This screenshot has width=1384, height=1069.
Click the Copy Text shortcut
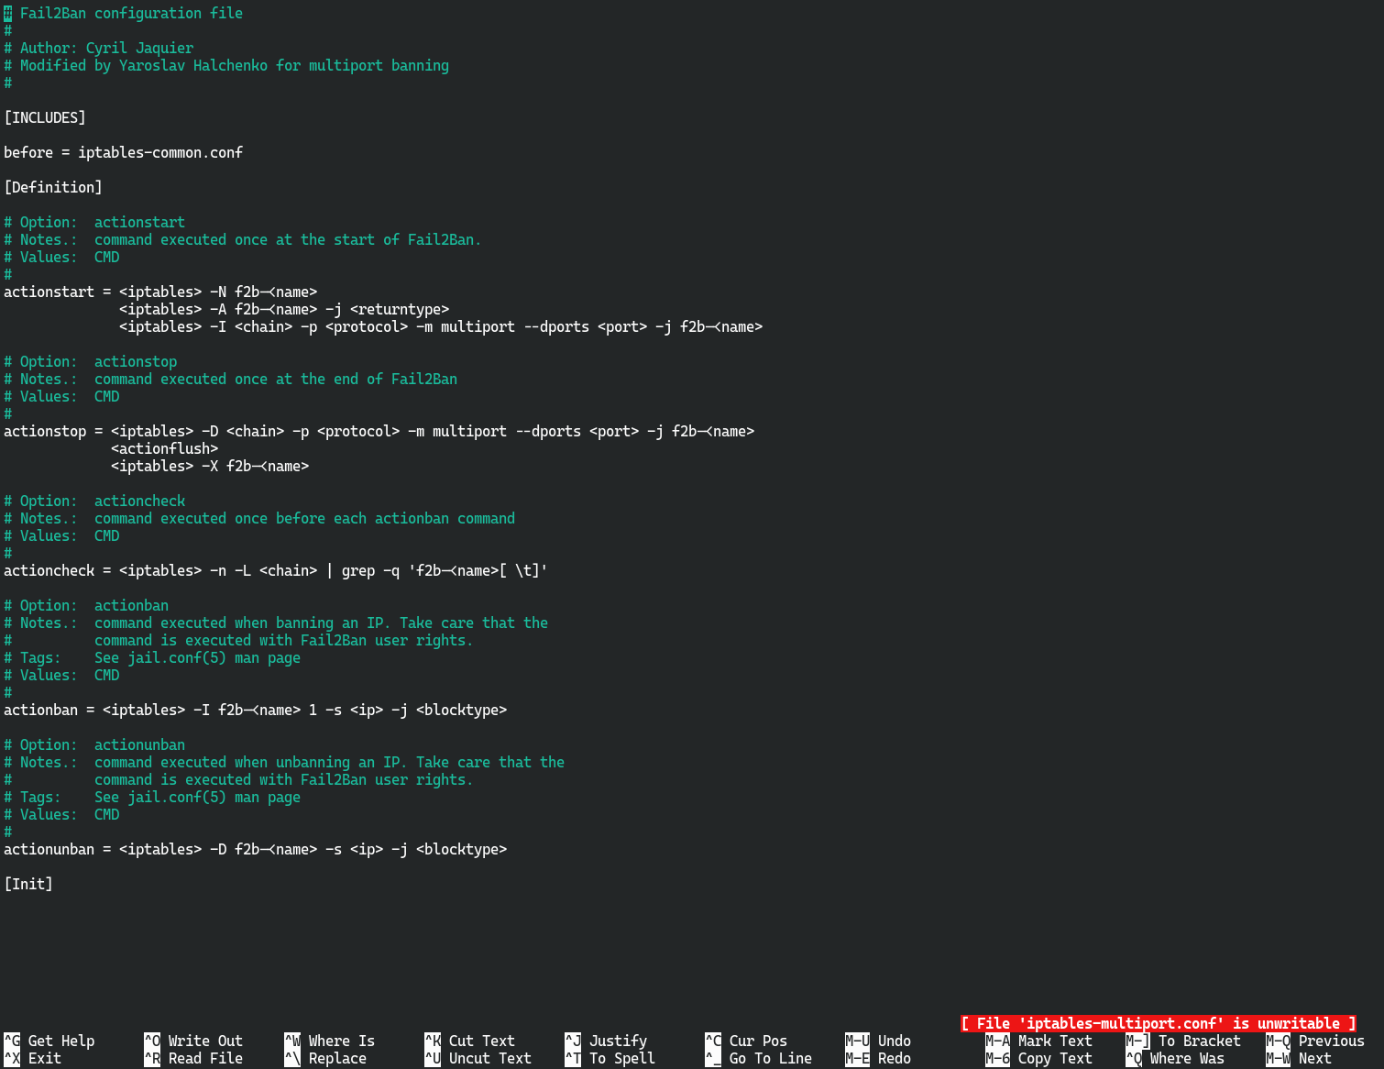point(1054,1058)
